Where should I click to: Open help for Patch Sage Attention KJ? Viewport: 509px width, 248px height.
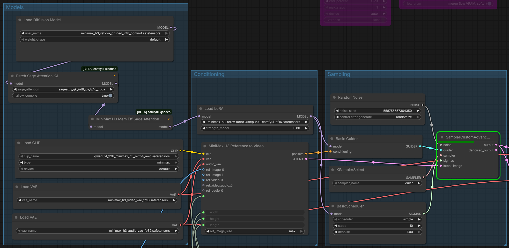114,76
